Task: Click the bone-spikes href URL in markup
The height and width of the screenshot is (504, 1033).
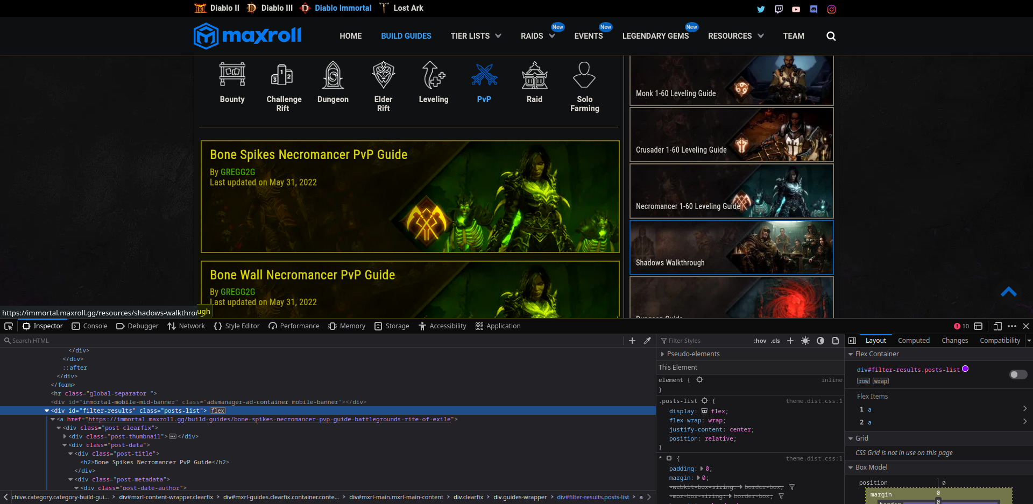Action: point(270,419)
